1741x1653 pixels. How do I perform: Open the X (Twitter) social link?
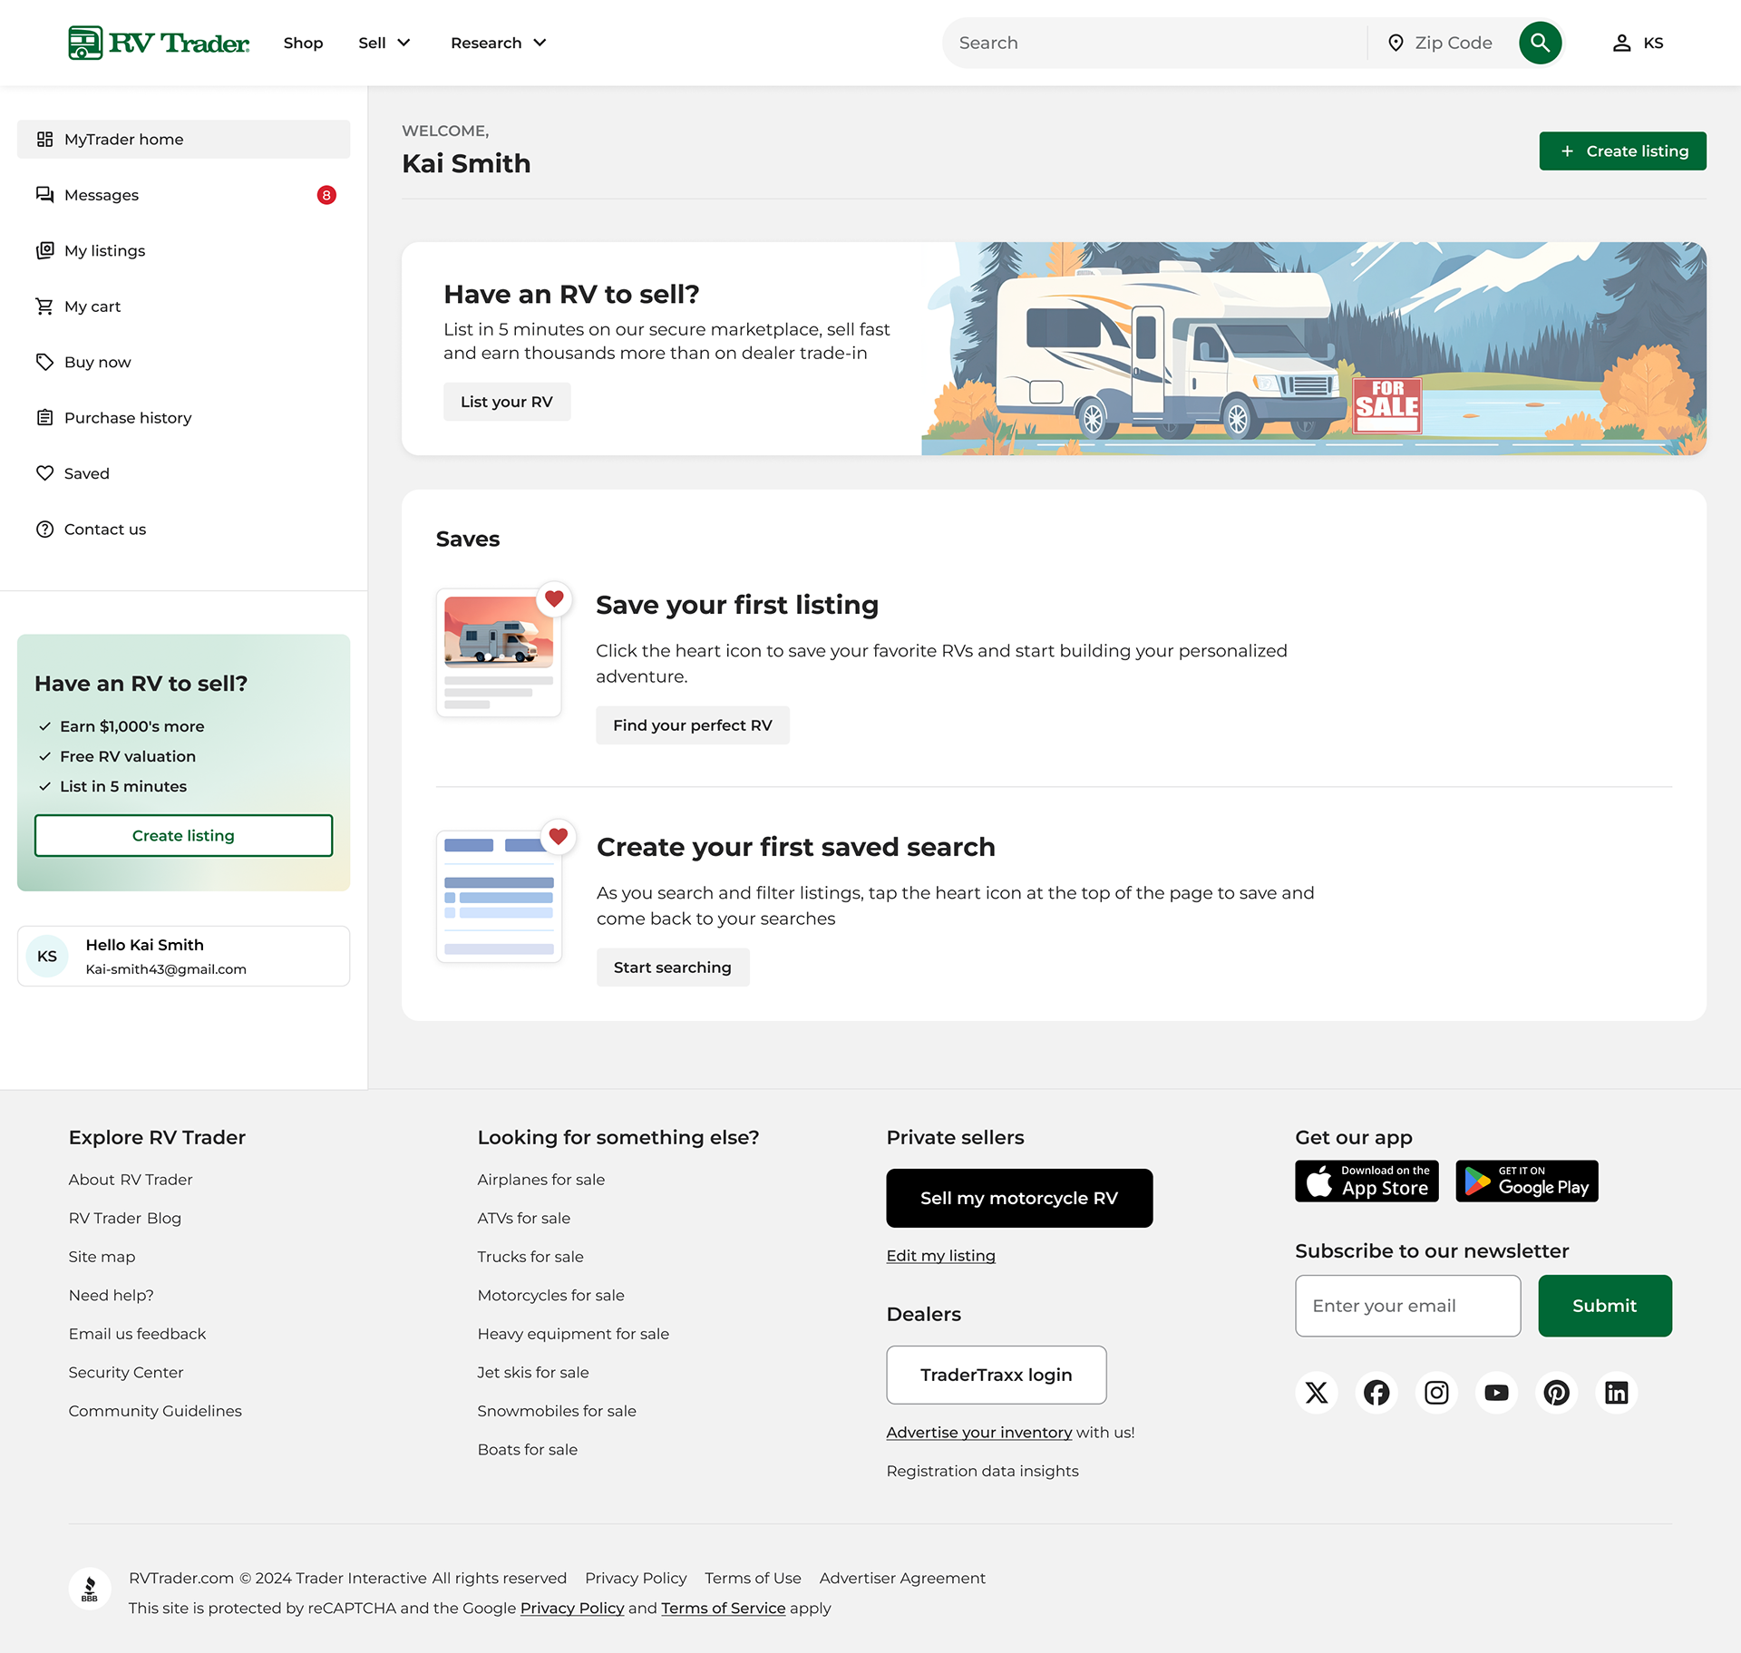point(1317,1392)
